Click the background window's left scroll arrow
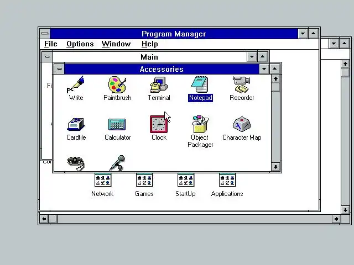The image size is (354, 265). [44, 219]
